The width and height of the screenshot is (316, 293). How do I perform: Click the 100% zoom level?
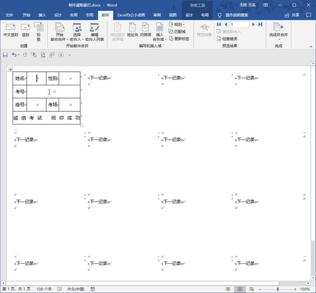tap(305, 289)
